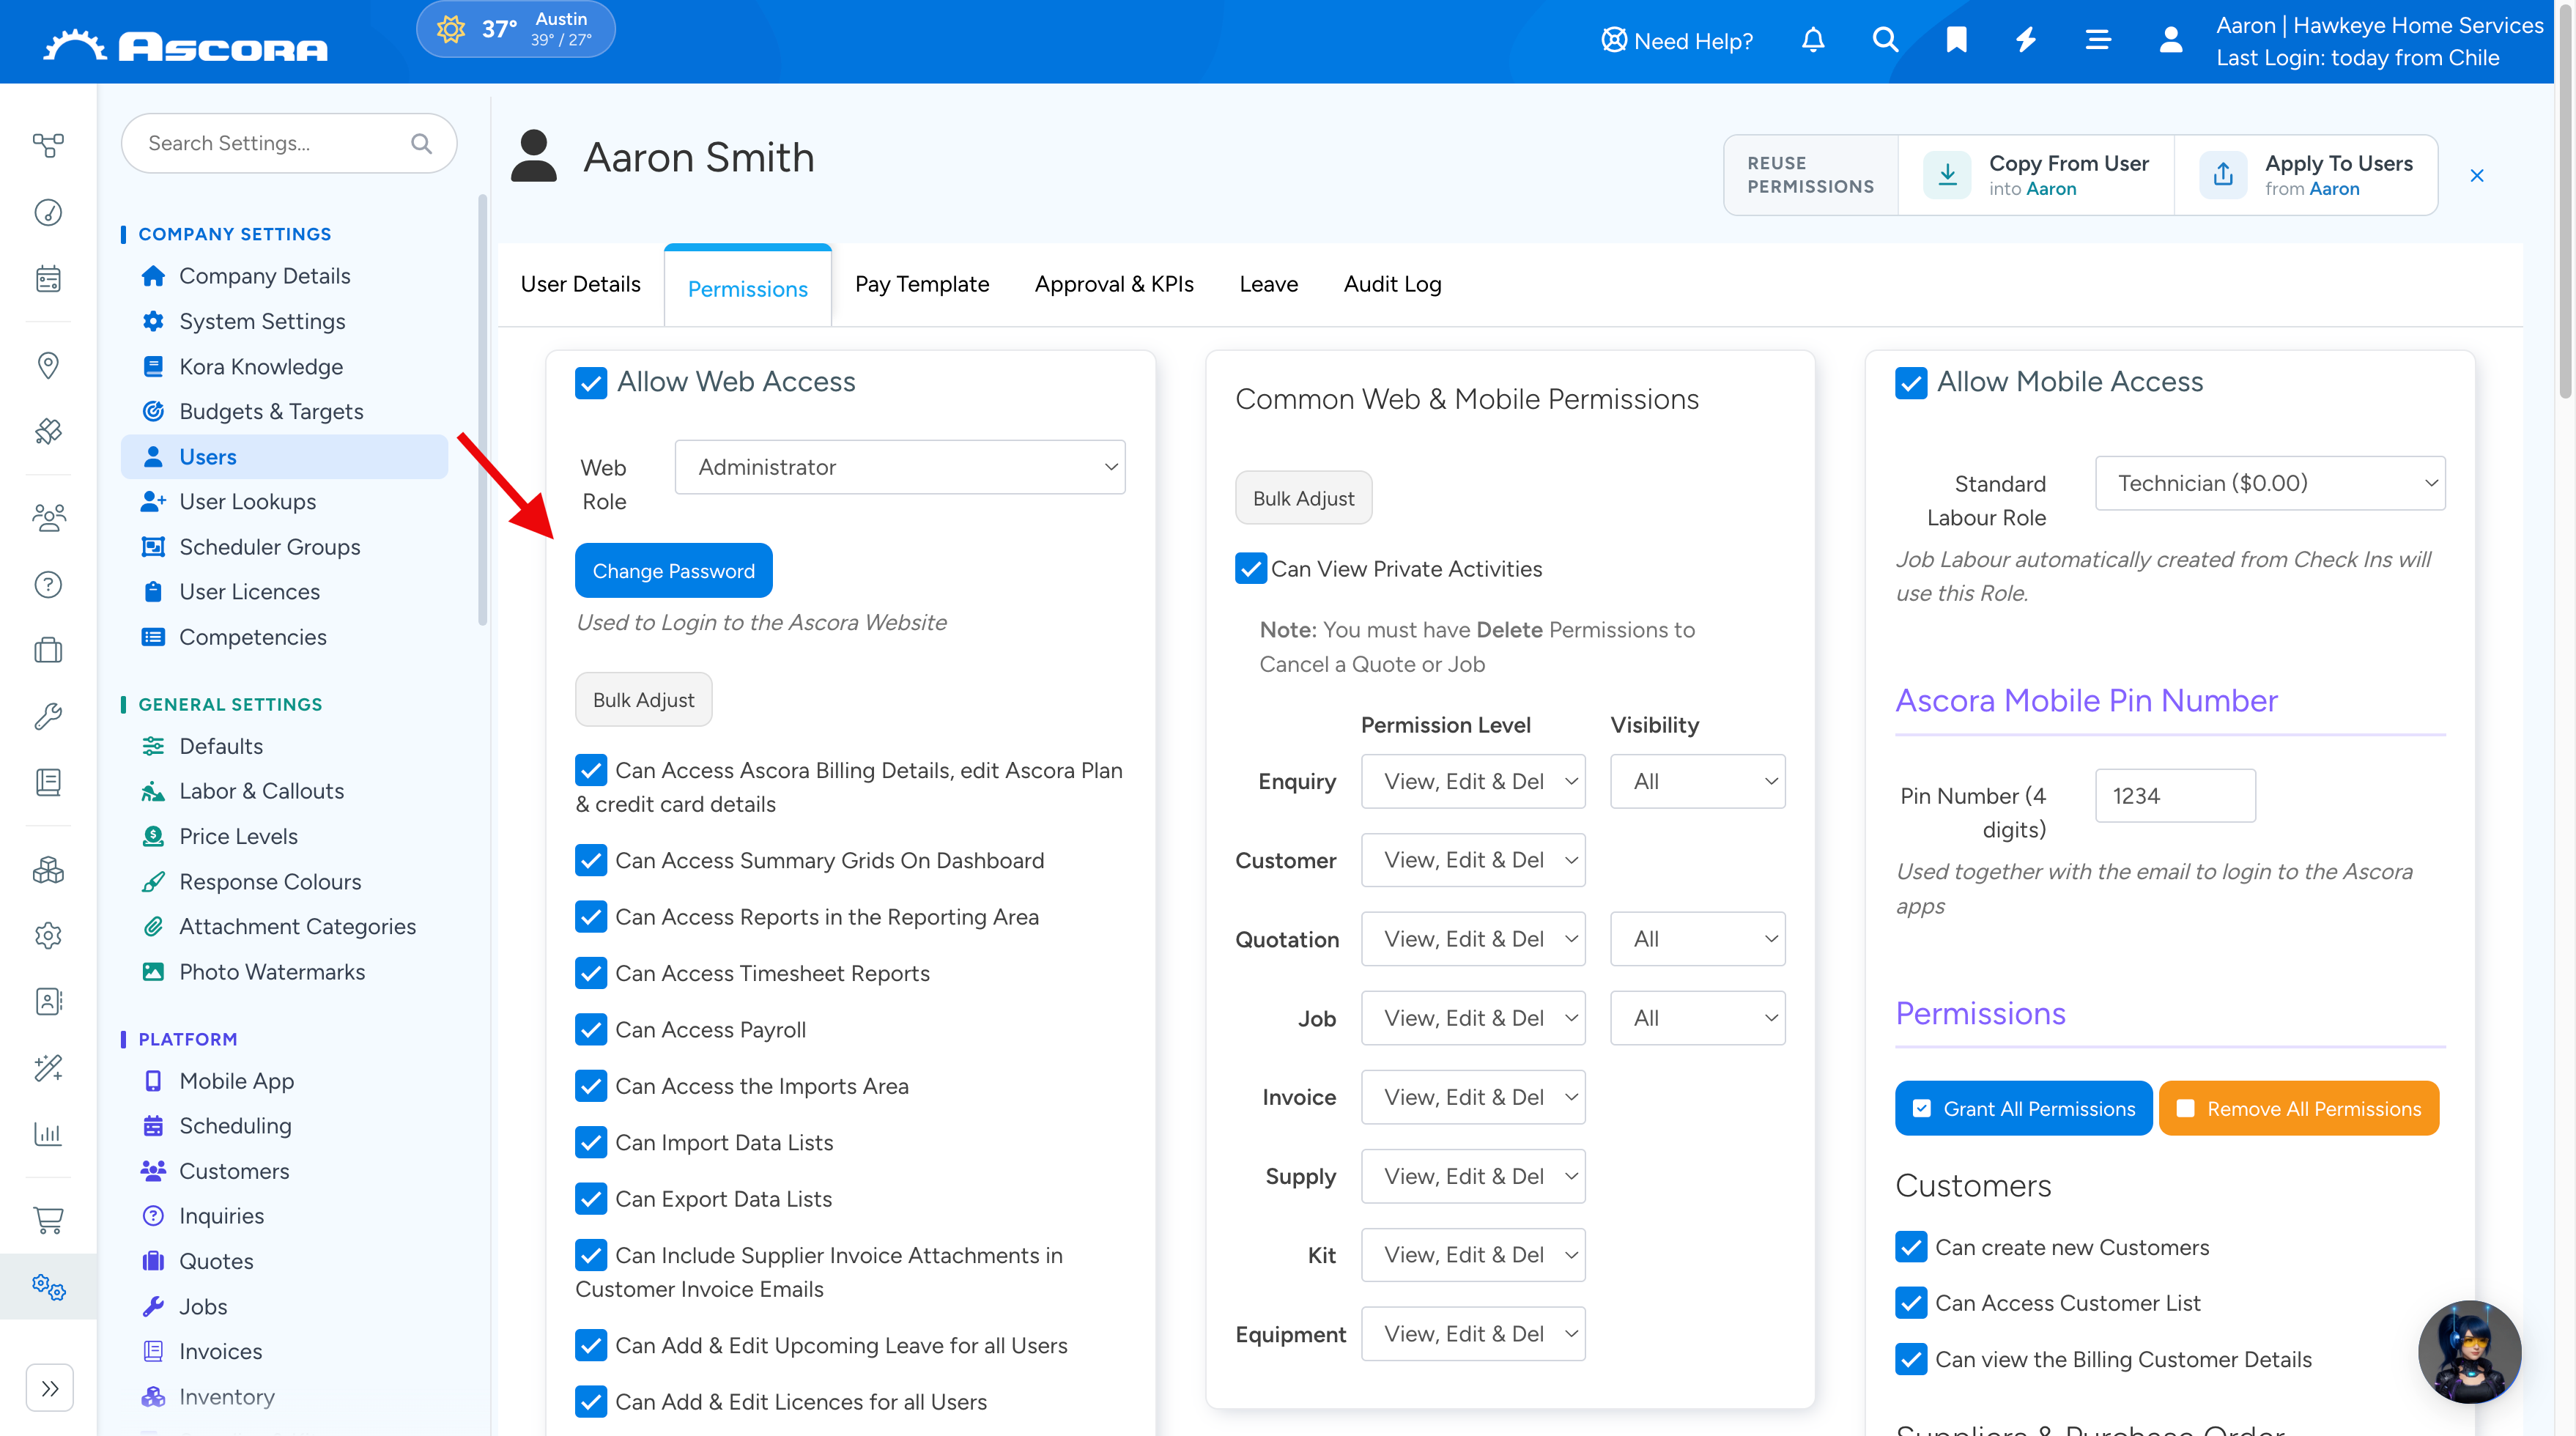Open the Austin weather widget

pyautogui.click(x=515, y=29)
